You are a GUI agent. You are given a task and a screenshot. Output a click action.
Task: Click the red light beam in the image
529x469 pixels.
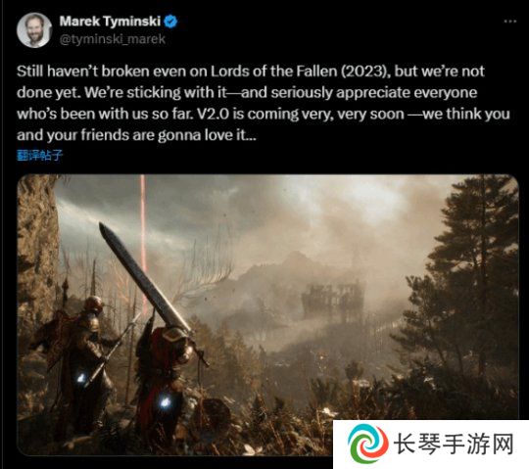coord(143,243)
